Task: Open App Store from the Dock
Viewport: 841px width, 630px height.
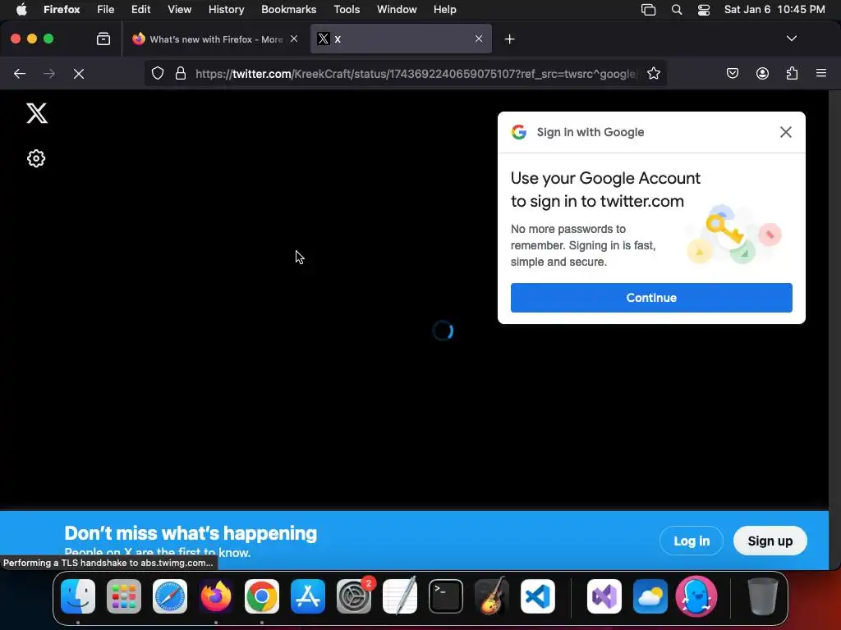Action: 308,596
